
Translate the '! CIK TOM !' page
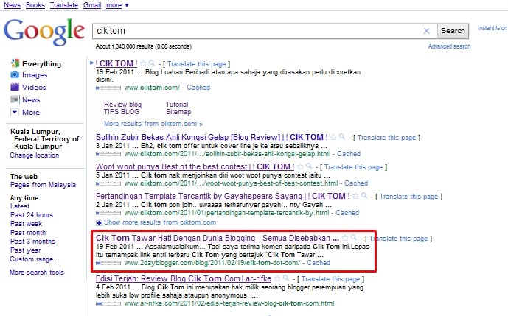click(196, 64)
